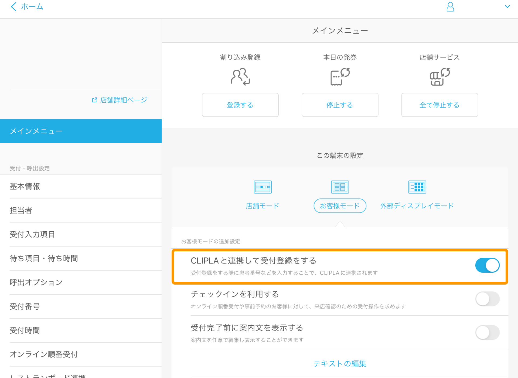
Task: Disable the CLIPLA と連携して受付登録をする toggle
Action: pyautogui.click(x=487, y=265)
